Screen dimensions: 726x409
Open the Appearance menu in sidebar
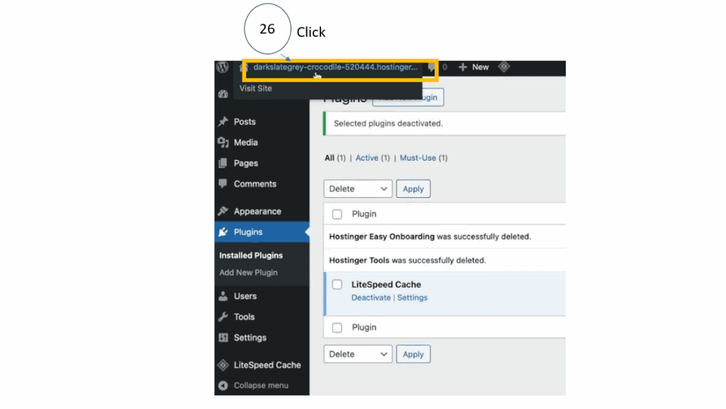(x=257, y=211)
